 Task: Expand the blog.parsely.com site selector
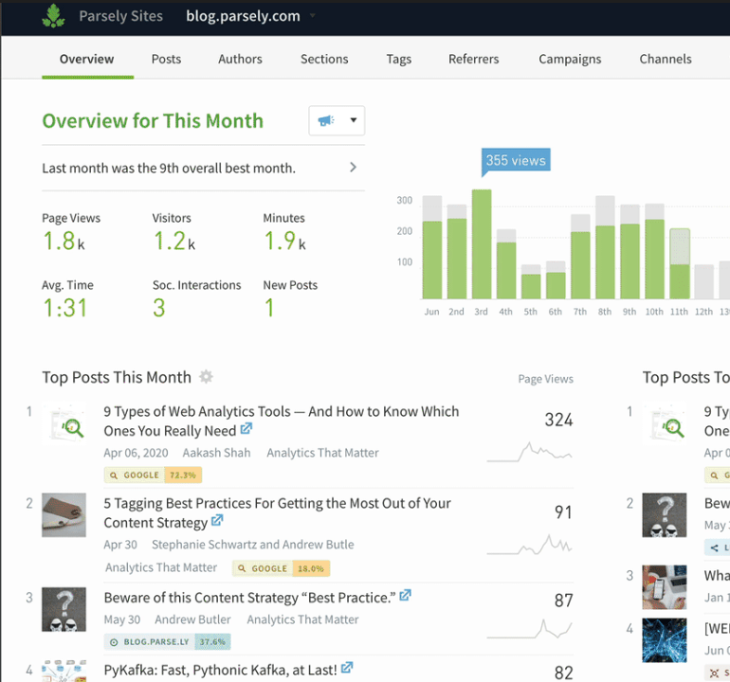pyautogui.click(x=312, y=16)
